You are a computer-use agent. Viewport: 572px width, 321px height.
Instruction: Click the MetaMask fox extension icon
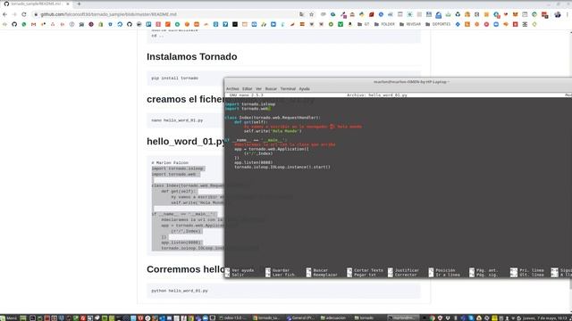tap(515, 14)
